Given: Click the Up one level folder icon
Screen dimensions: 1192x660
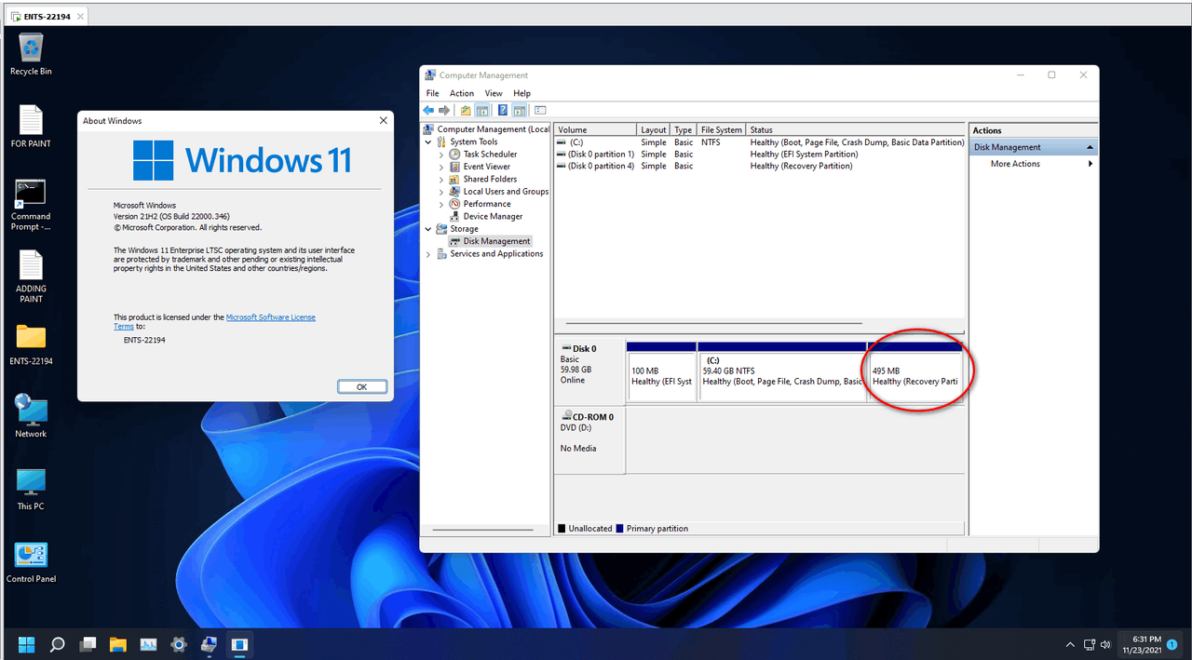Looking at the screenshot, I should [x=466, y=110].
